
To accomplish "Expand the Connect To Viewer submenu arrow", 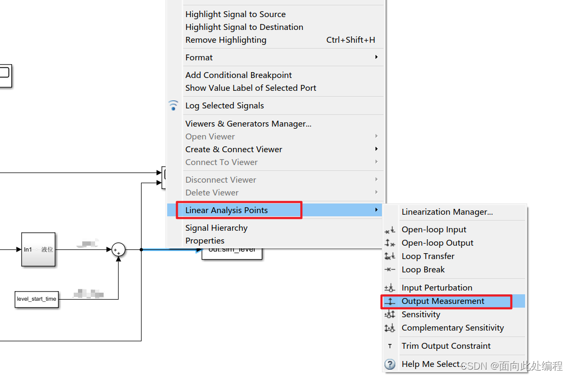I will coord(377,162).
